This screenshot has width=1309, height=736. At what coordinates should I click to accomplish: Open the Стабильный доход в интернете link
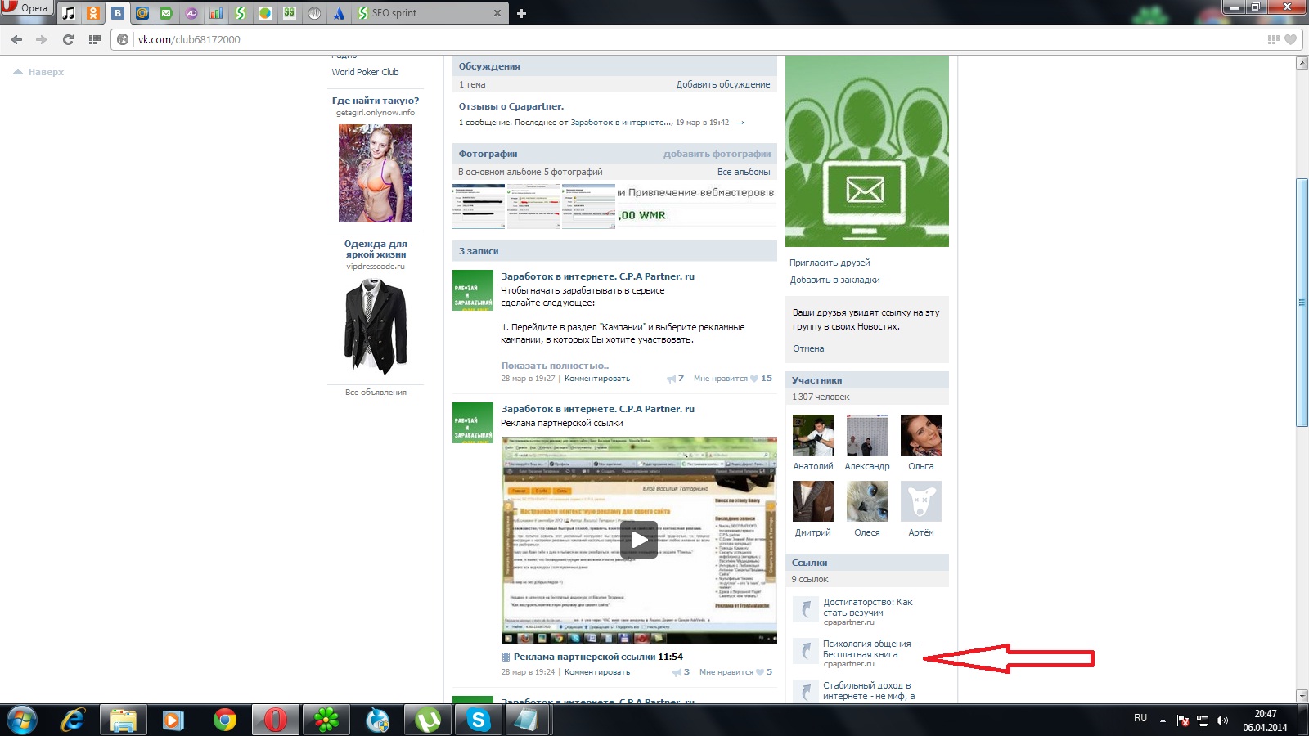(869, 690)
